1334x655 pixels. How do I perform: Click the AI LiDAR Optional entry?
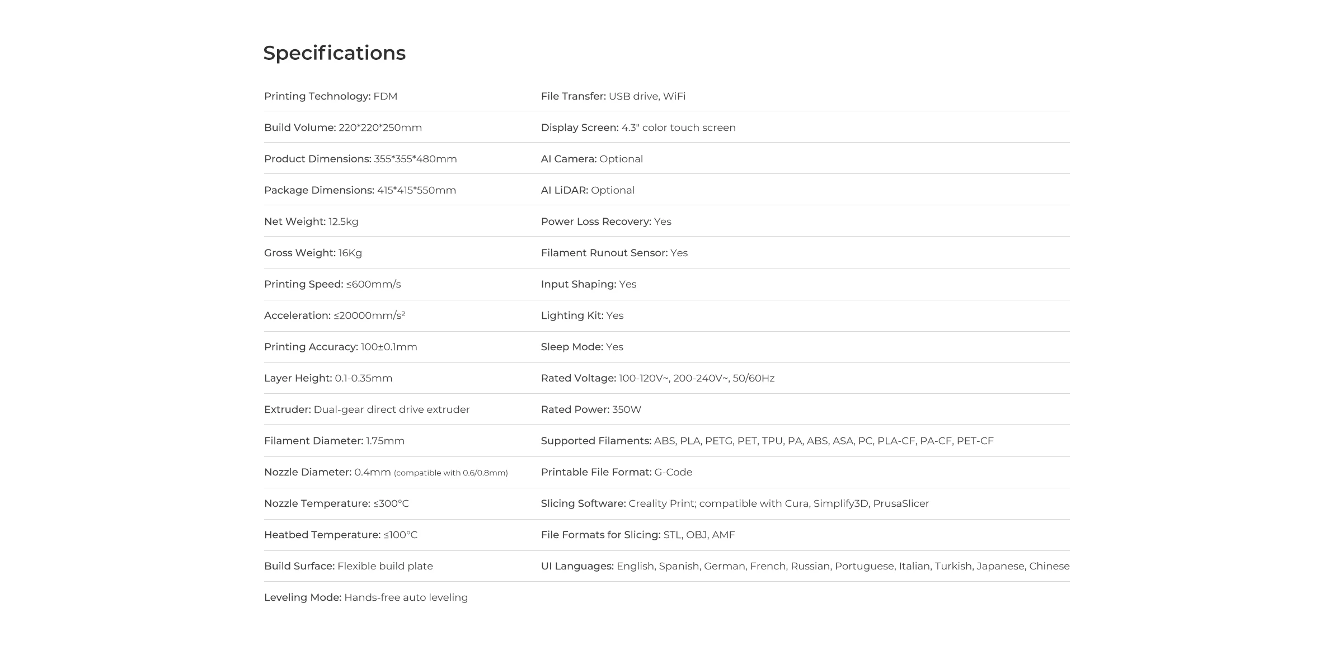pos(588,190)
